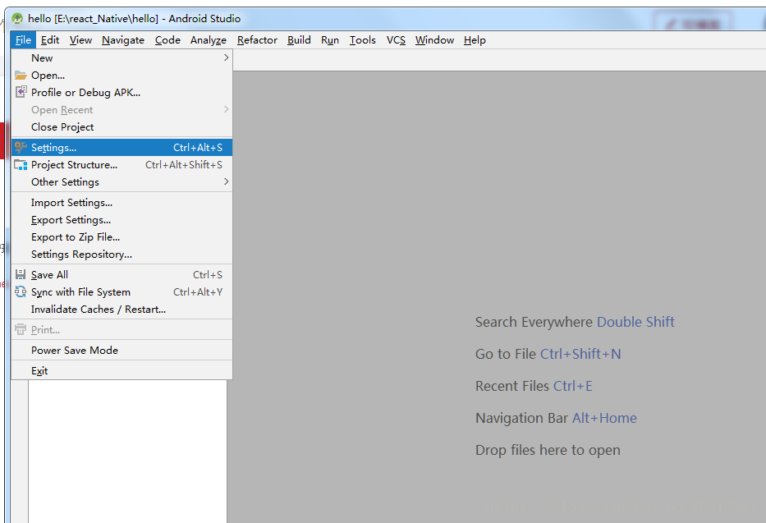Open the Analyze menu

click(208, 40)
